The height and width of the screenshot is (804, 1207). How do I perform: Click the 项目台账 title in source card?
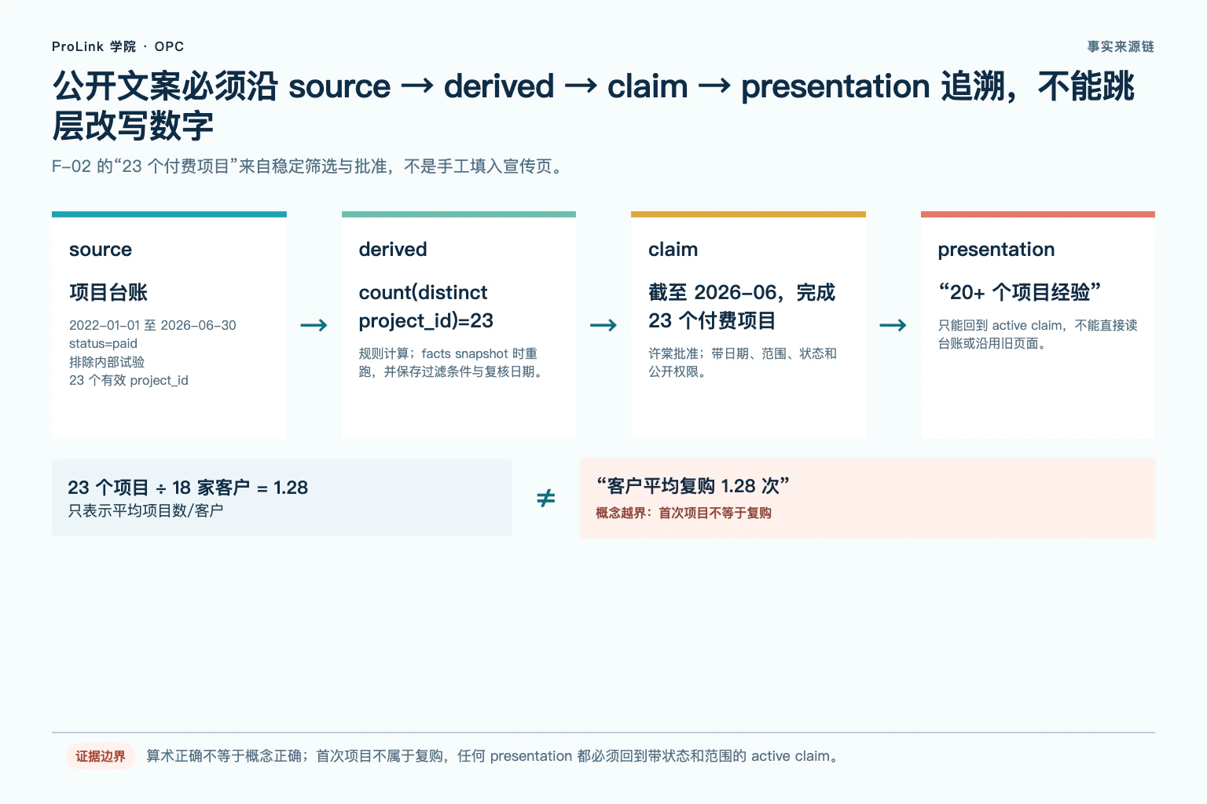pyautogui.click(x=108, y=292)
